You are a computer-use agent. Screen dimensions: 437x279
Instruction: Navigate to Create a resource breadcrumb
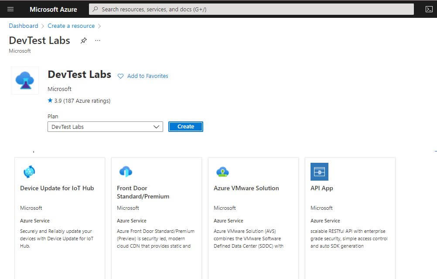[71, 26]
